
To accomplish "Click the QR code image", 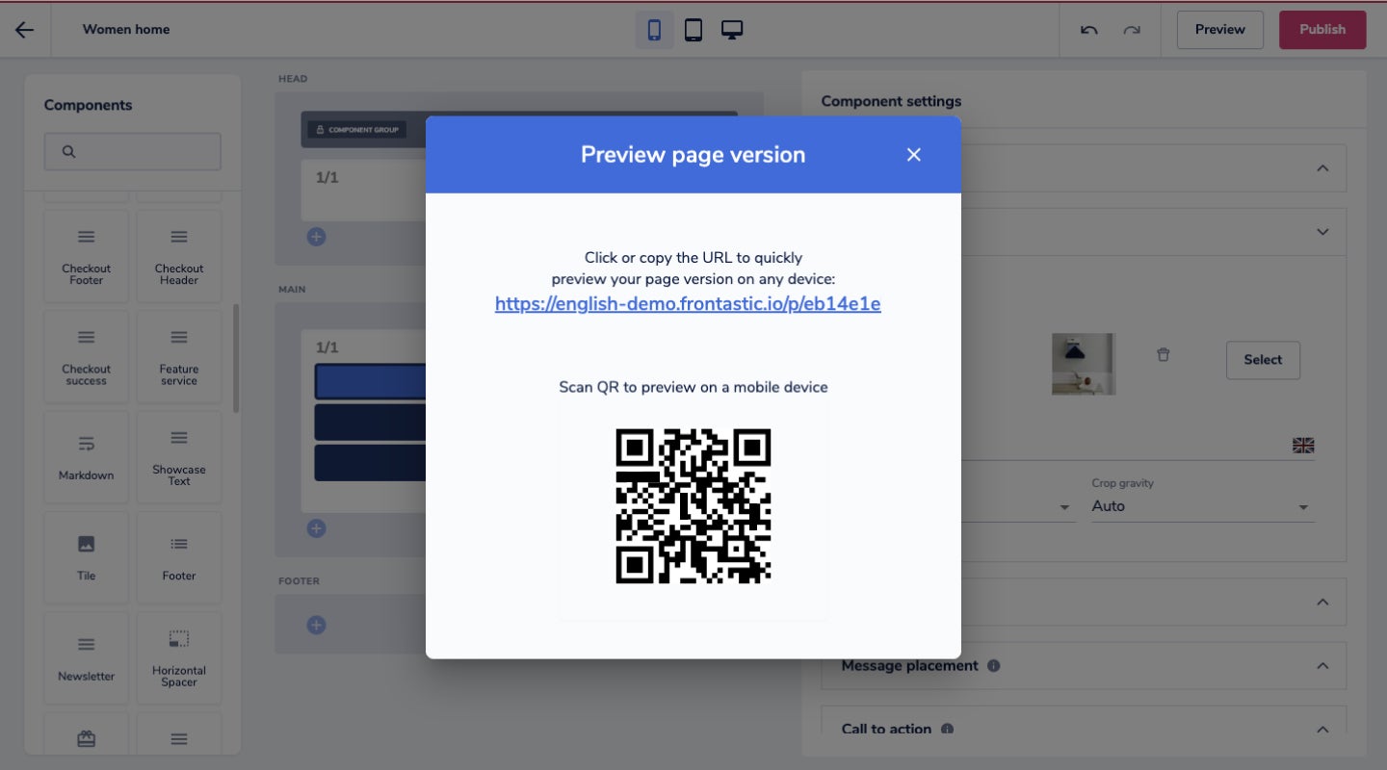I will point(693,506).
